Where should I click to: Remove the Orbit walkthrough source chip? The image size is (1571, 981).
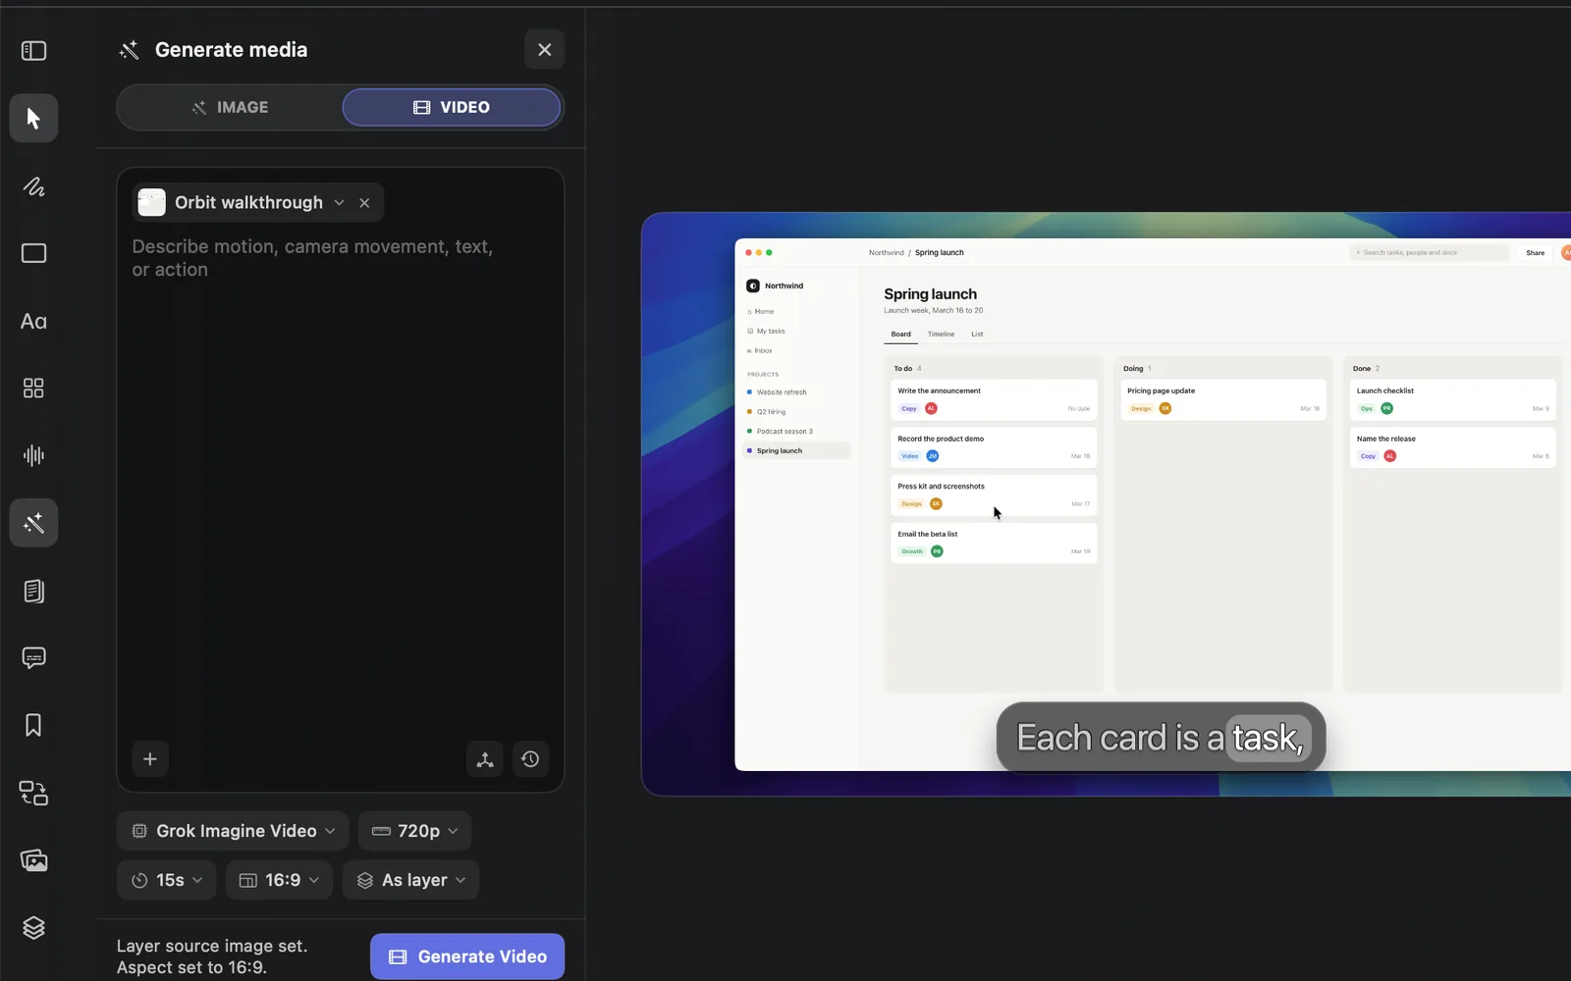[x=364, y=203]
